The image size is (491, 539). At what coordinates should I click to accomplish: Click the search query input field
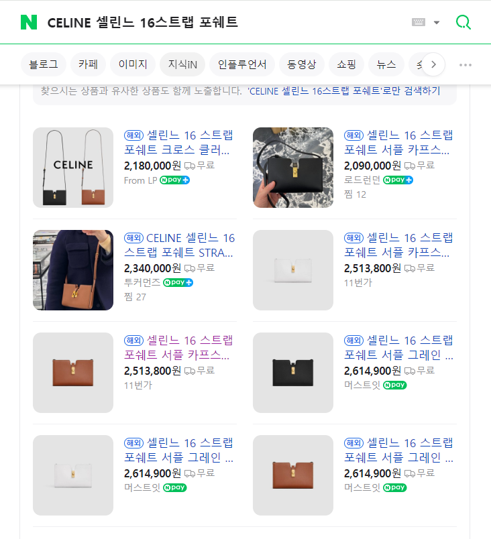(x=221, y=22)
